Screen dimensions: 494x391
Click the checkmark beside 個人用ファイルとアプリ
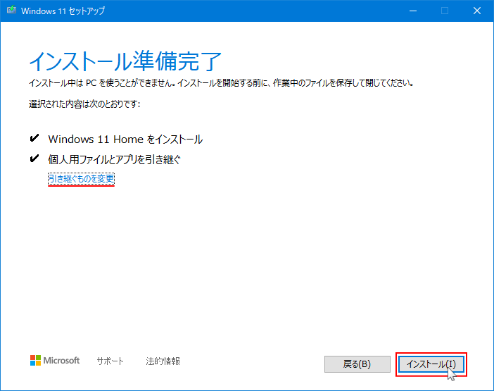coord(34,158)
